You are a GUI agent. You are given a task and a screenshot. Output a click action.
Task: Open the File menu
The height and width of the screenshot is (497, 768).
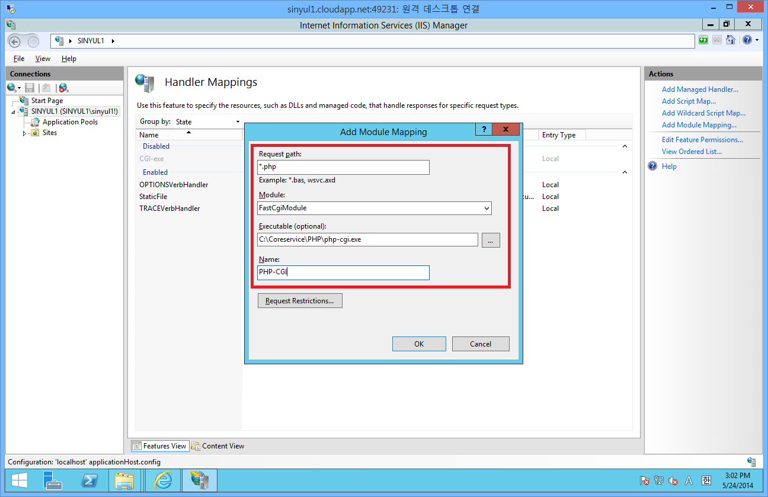(x=19, y=59)
